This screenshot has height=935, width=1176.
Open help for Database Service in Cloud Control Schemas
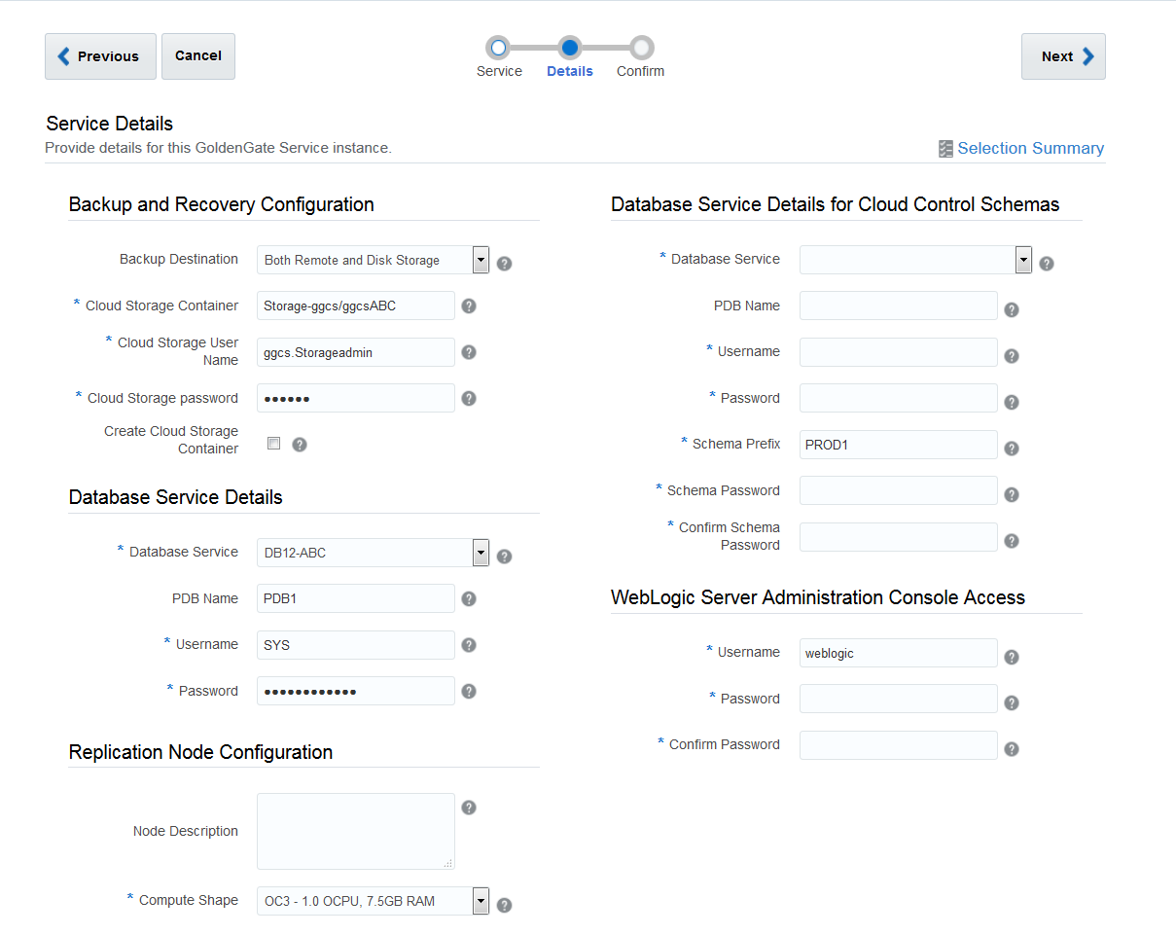(x=1046, y=262)
